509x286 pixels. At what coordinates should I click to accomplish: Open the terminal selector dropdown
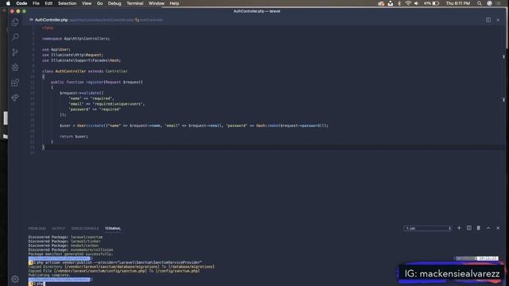click(428, 228)
